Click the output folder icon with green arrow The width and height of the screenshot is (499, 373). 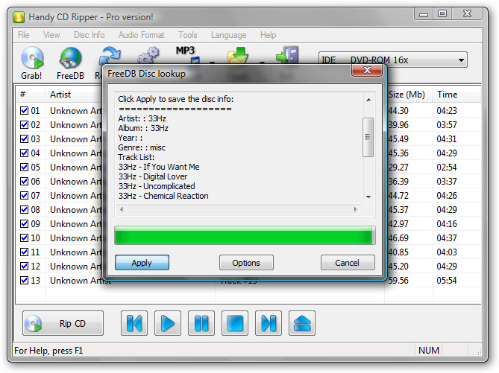pyautogui.click(x=238, y=55)
